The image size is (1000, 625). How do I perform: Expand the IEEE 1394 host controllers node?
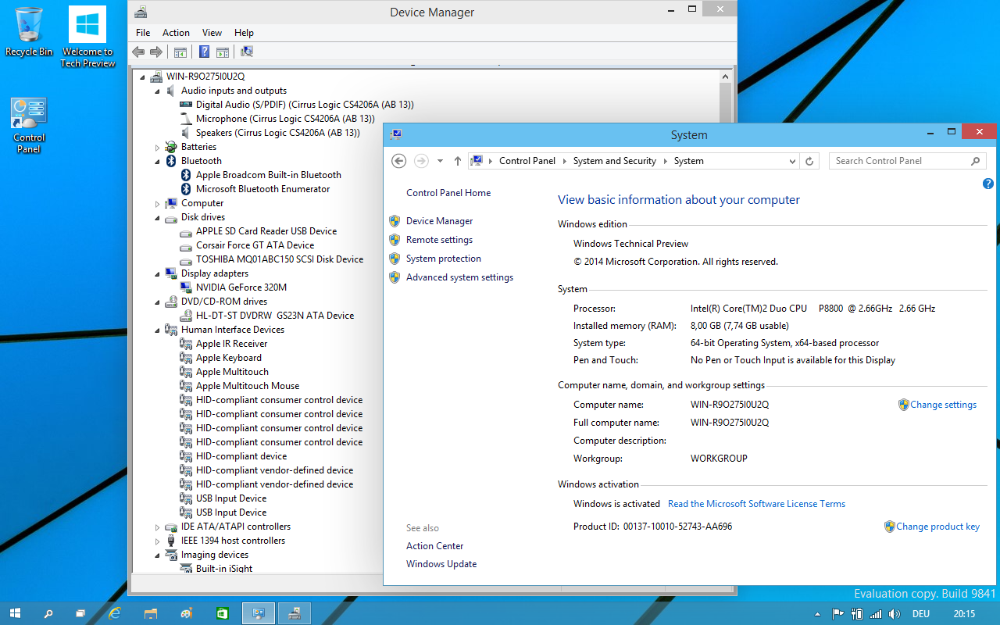157,541
